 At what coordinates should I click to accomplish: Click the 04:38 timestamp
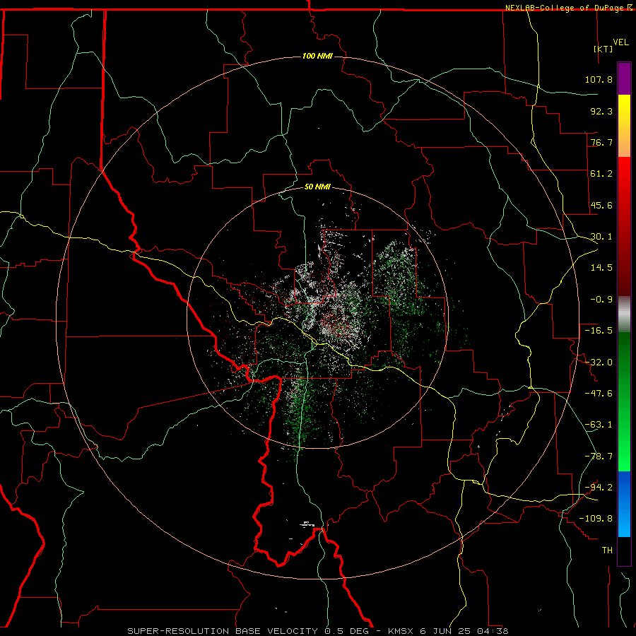tap(493, 631)
